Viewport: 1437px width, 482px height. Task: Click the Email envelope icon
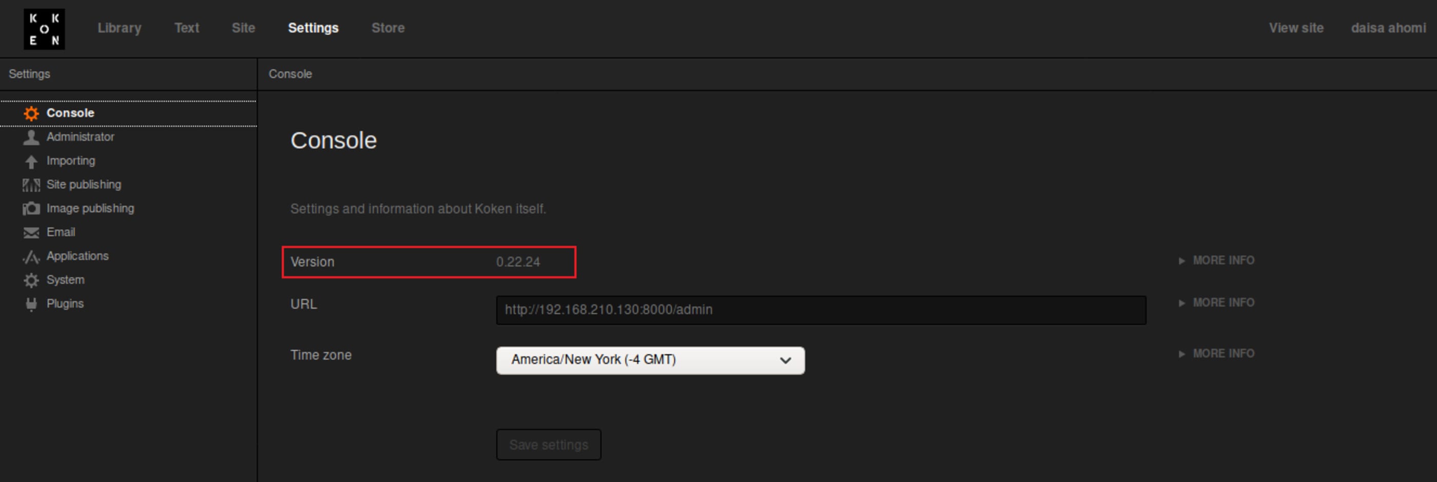pos(31,233)
